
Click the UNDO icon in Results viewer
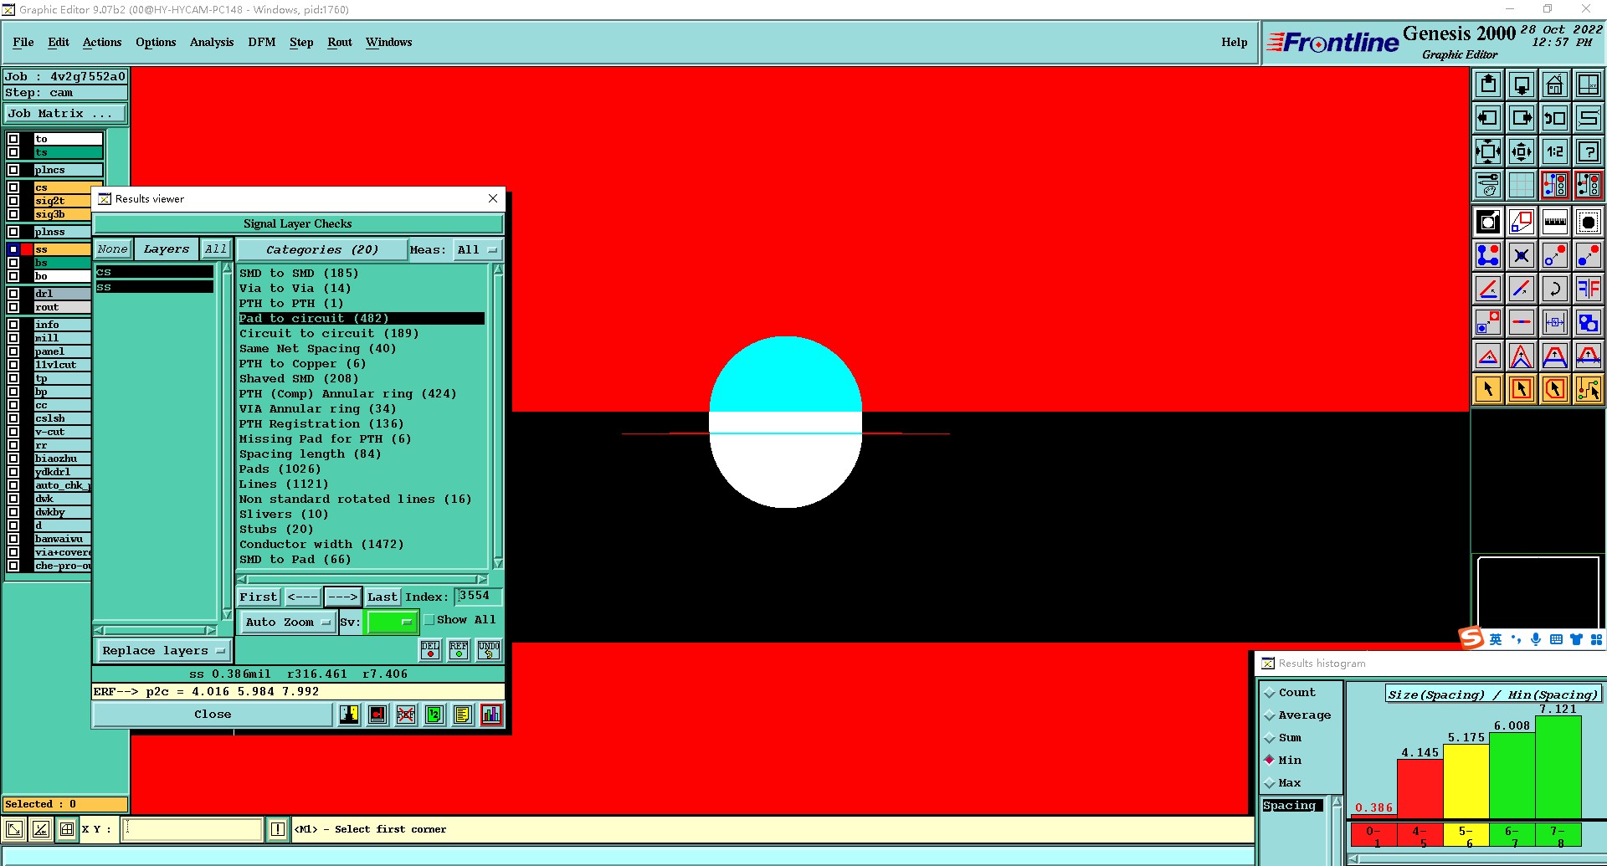489,650
